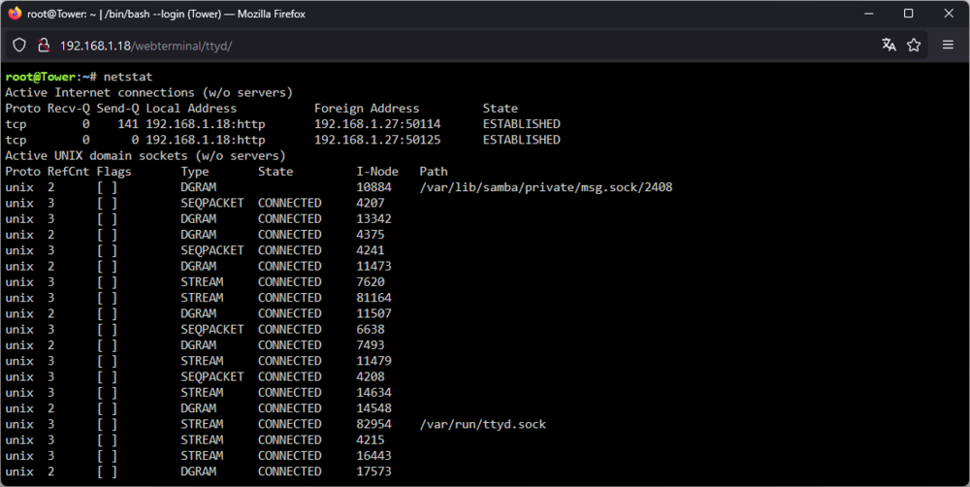Click path /var/lib/samba/private/msg.sock/2408

pyautogui.click(x=545, y=187)
